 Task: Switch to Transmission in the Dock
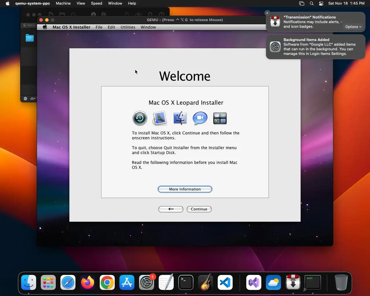pyautogui.click(x=293, y=282)
